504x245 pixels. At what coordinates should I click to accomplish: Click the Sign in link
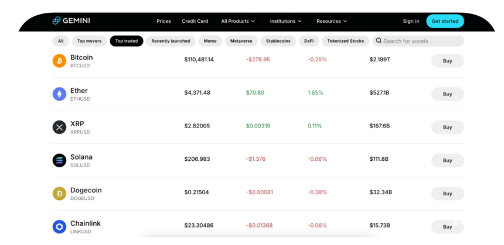[411, 21]
